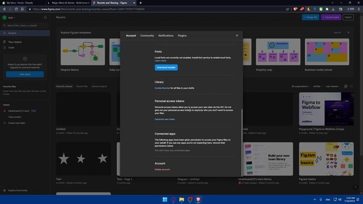Viewport: 363px width, 204px height.
Task: Click the Download installer button
Action: (x=166, y=67)
